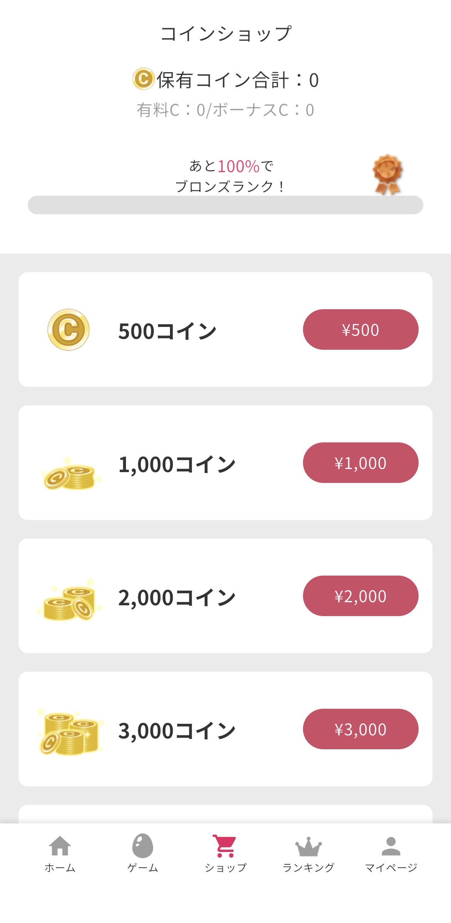Click the bronze rank progress bar
Screen dimensions: 451x923
click(225, 205)
